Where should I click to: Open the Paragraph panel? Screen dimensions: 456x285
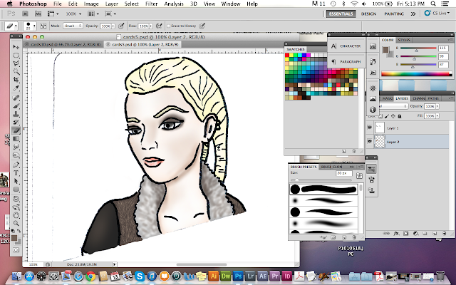pos(346,62)
